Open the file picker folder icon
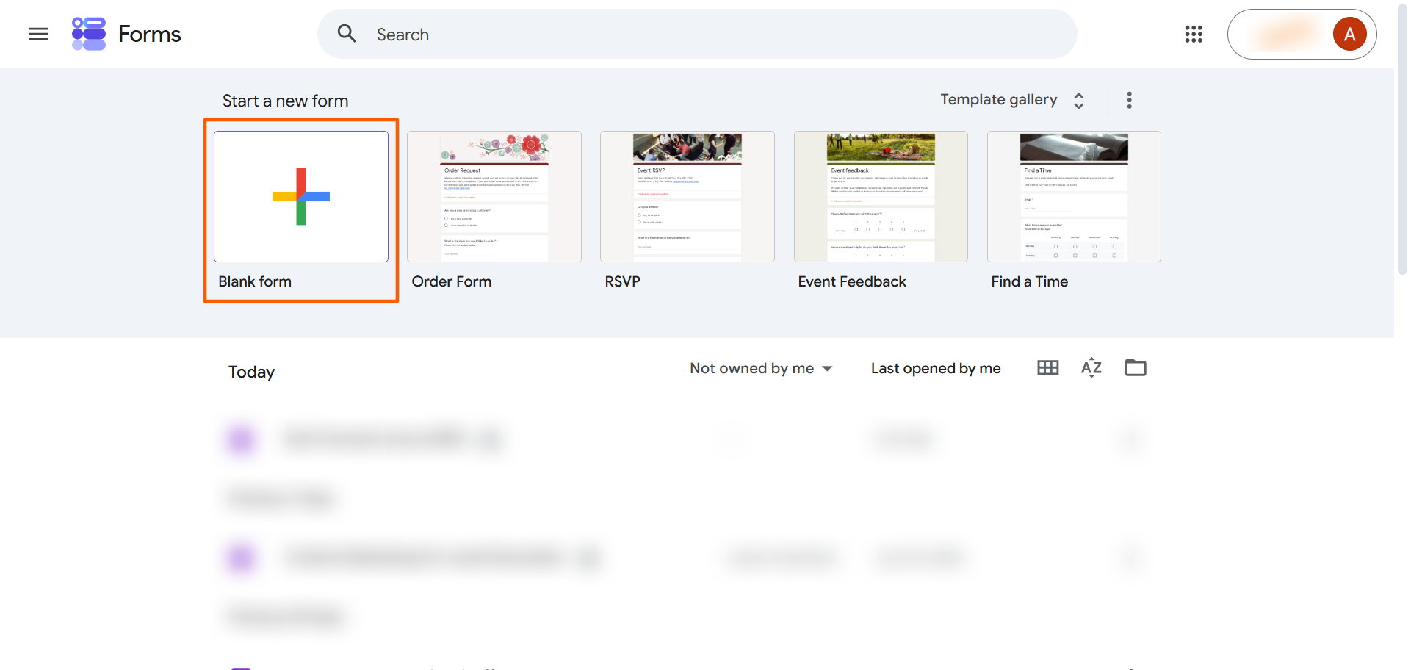This screenshot has width=1411, height=670. (x=1136, y=367)
